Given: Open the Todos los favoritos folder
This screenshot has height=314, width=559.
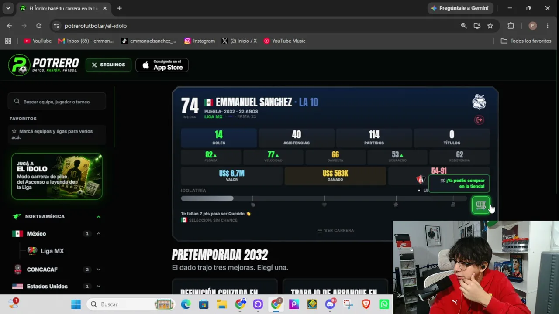Looking at the screenshot, I should (x=526, y=41).
